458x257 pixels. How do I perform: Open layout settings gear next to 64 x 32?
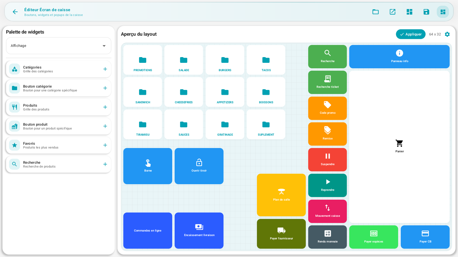click(x=447, y=34)
